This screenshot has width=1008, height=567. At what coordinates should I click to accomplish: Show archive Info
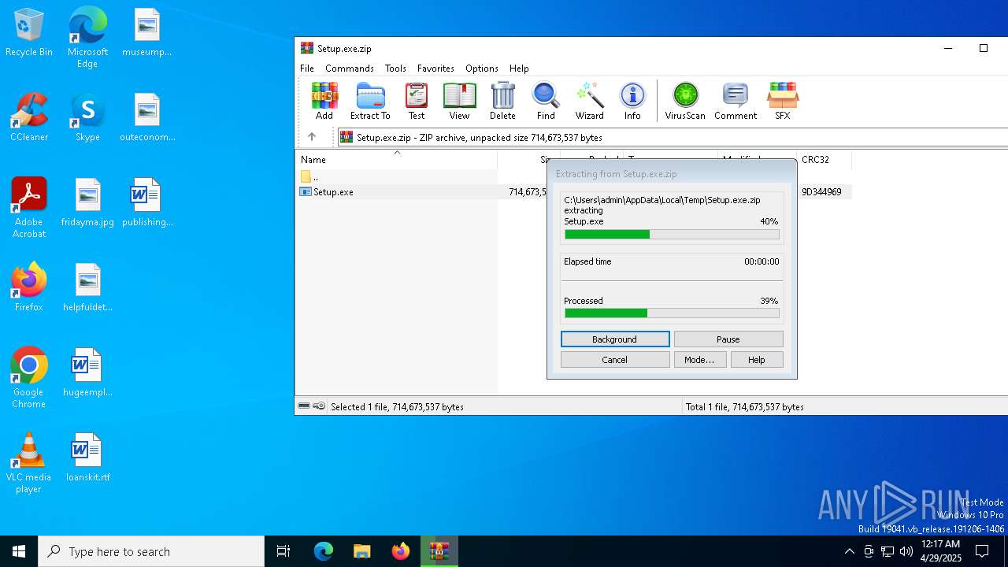click(x=632, y=101)
